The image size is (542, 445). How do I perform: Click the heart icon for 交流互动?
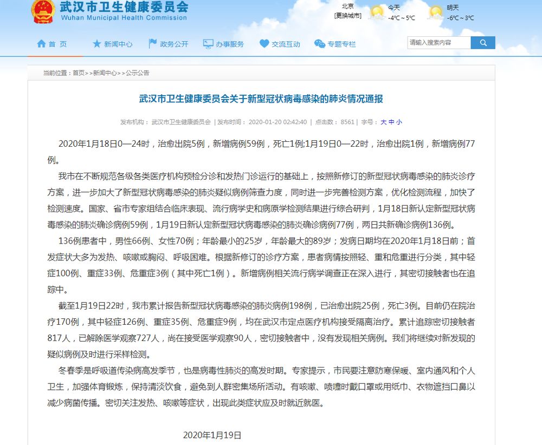point(264,44)
